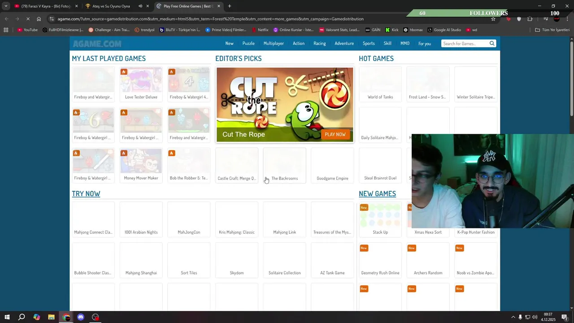Image resolution: width=574 pixels, height=323 pixels.
Task: Open Discord from the taskbar
Action: pyautogui.click(x=81, y=317)
